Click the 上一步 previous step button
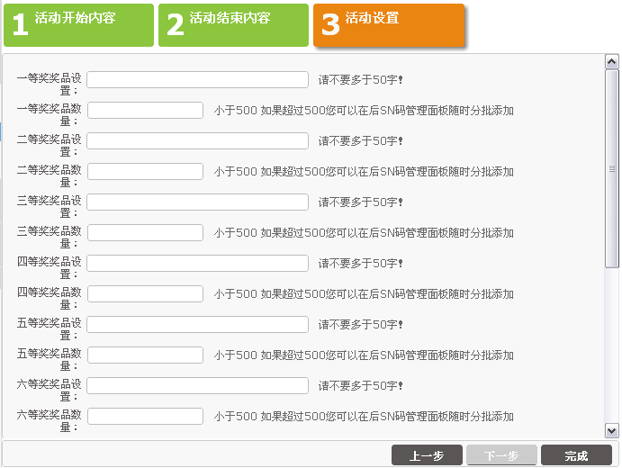Screen dimensions: 622x468 [427, 455]
